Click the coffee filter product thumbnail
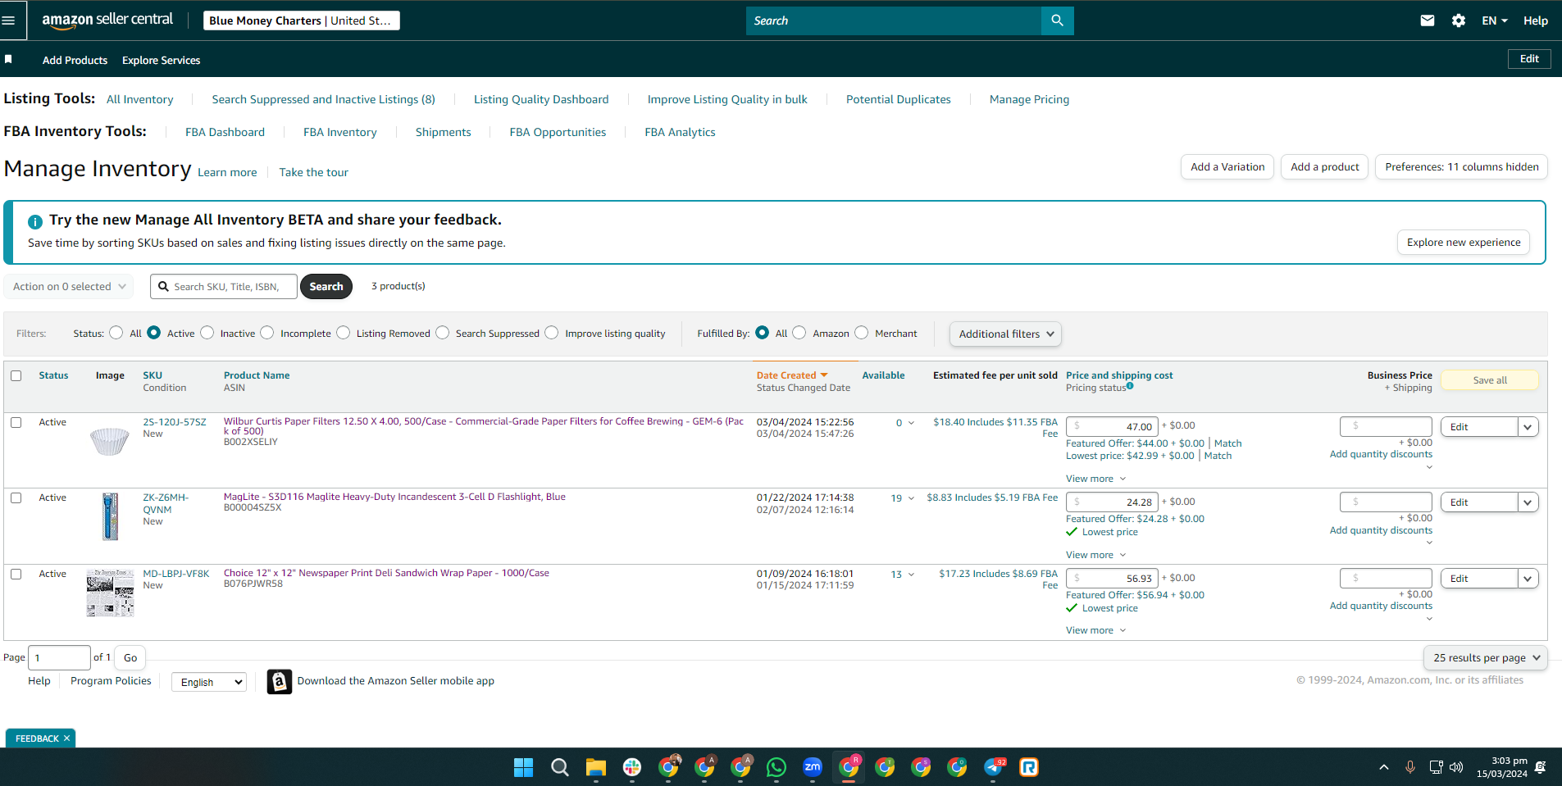The image size is (1562, 786). click(x=110, y=442)
